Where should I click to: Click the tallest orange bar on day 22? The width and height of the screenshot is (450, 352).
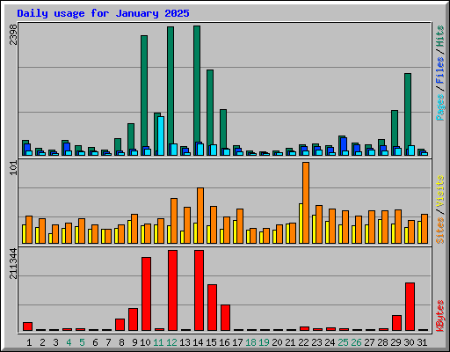coord(306,202)
